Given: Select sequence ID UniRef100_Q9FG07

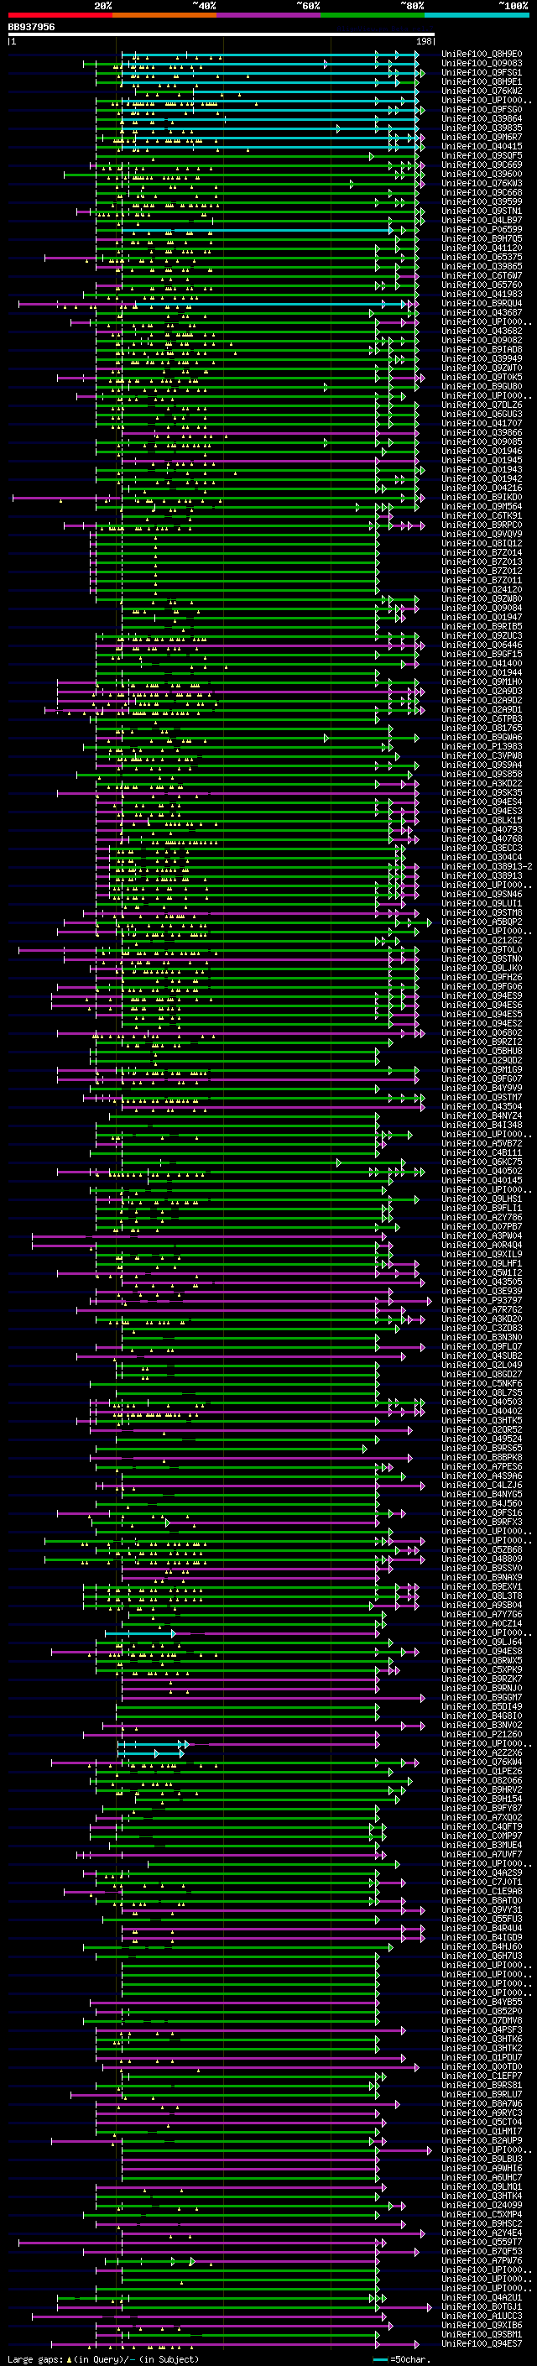Looking at the screenshot, I should click(482, 1079).
